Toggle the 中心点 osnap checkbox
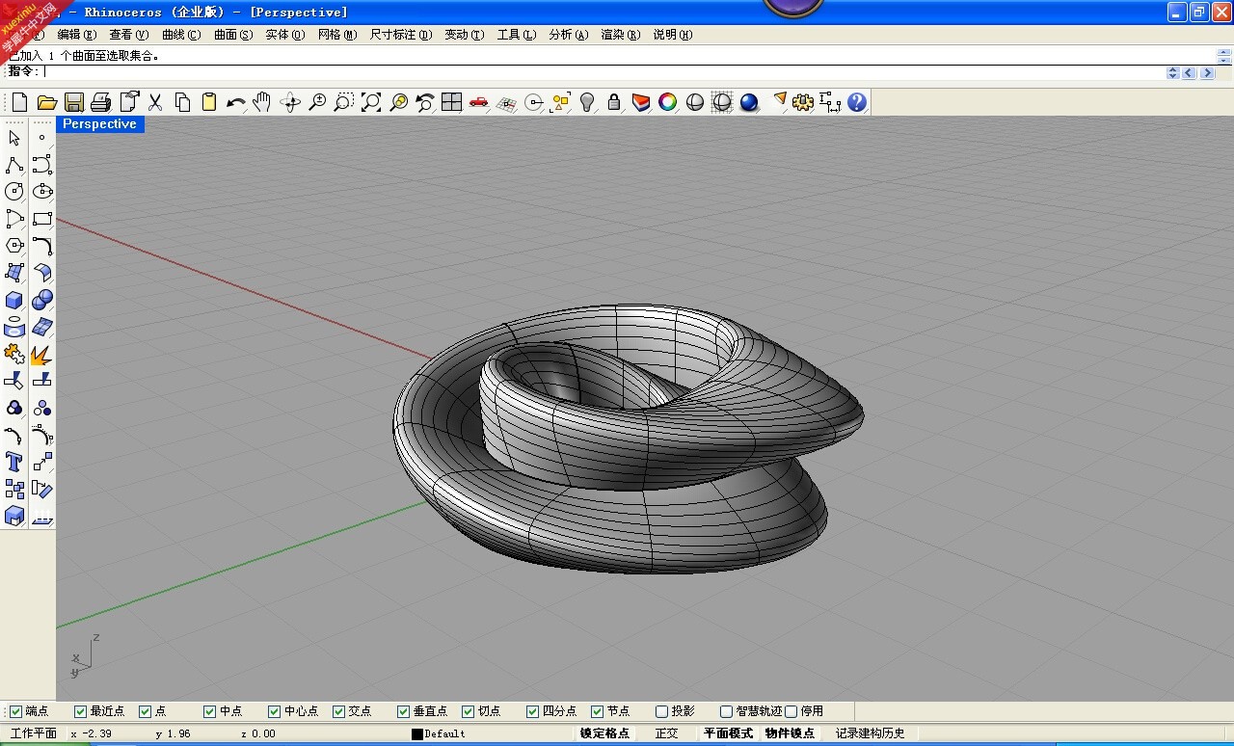Screen dimensions: 1234x746 pyautogui.click(x=274, y=711)
